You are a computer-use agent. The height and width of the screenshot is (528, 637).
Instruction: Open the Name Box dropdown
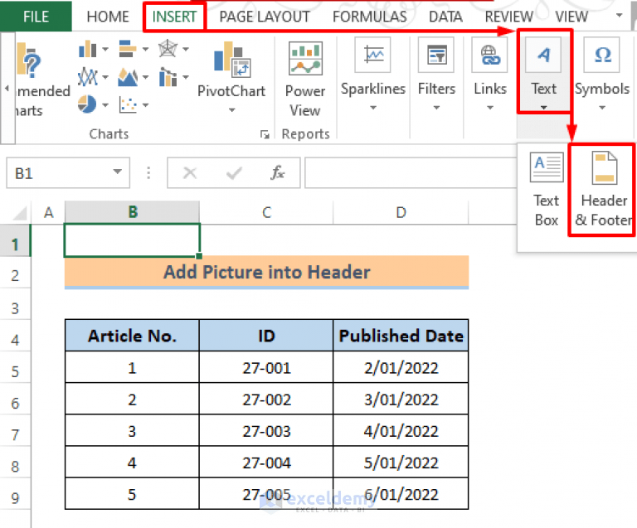(x=118, y=172)
